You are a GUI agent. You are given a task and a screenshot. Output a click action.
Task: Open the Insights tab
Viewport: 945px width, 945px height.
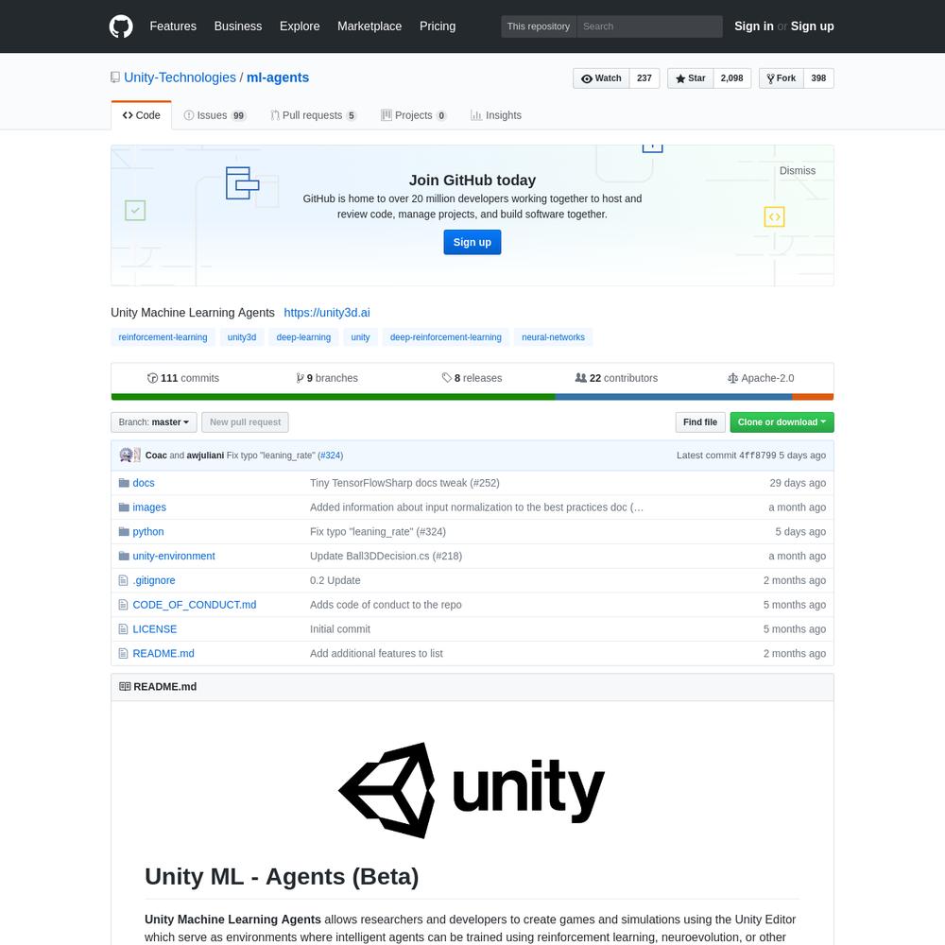coord(496,115)
